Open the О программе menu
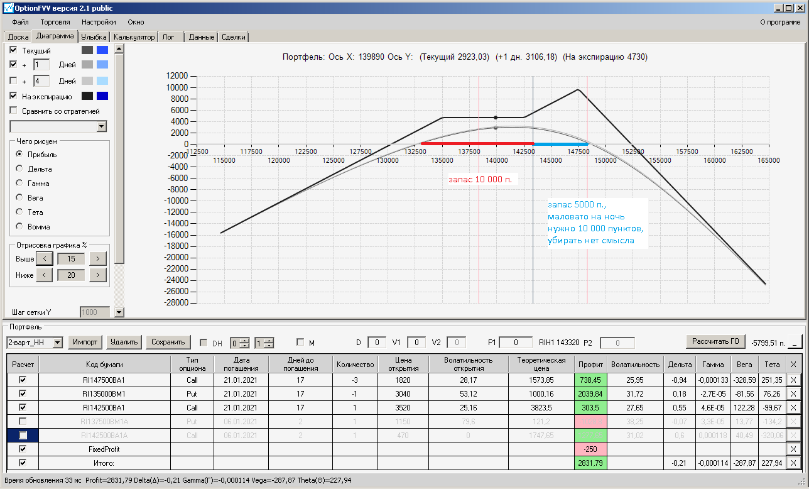This screenshot has width=809, height=489. [x=780, y=22]
